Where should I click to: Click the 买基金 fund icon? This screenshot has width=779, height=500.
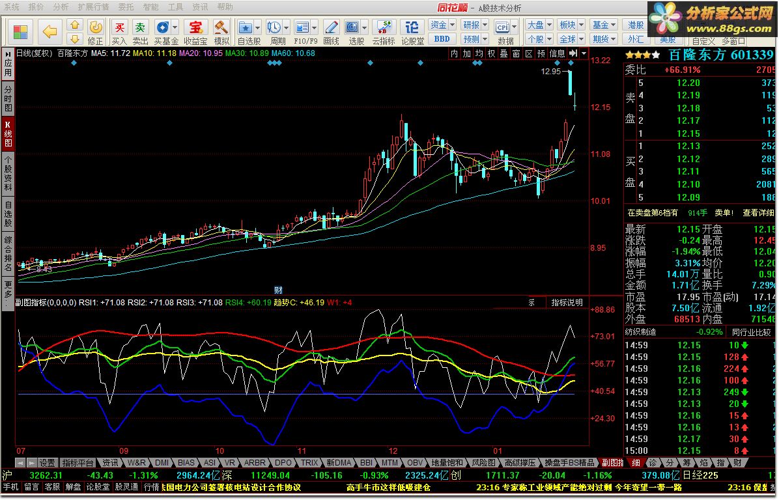[162, 27]
